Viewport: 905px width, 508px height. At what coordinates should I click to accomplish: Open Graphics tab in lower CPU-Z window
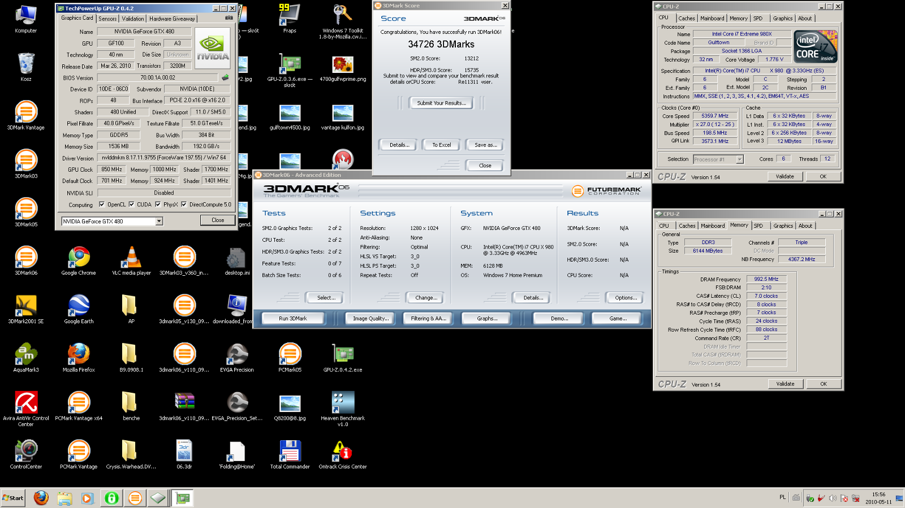coord(783,226)
